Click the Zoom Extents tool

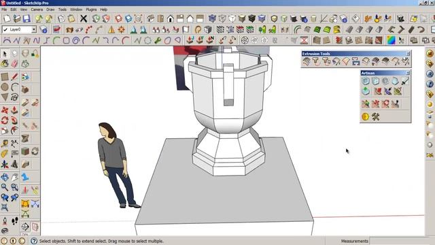point(5,207)
